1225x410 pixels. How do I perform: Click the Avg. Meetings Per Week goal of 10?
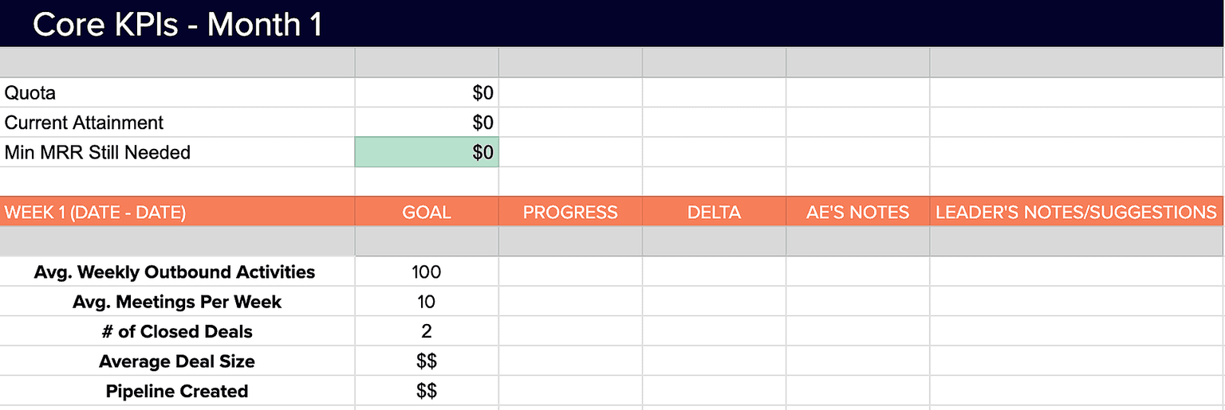pos(427,302)
